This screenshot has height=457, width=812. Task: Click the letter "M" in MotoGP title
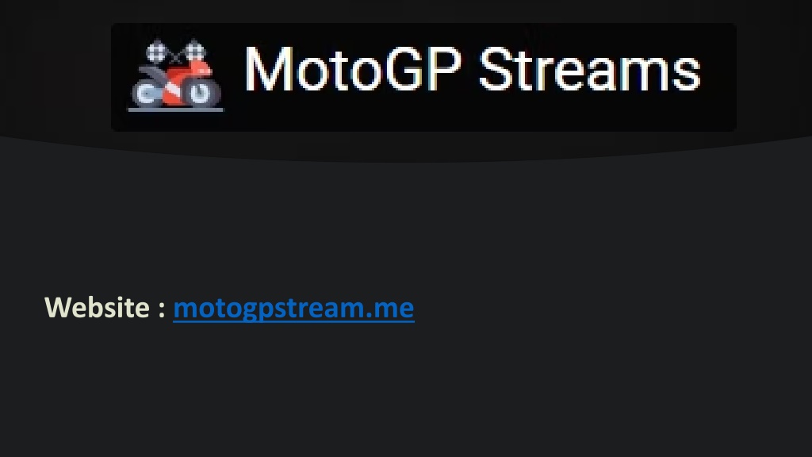269,69
